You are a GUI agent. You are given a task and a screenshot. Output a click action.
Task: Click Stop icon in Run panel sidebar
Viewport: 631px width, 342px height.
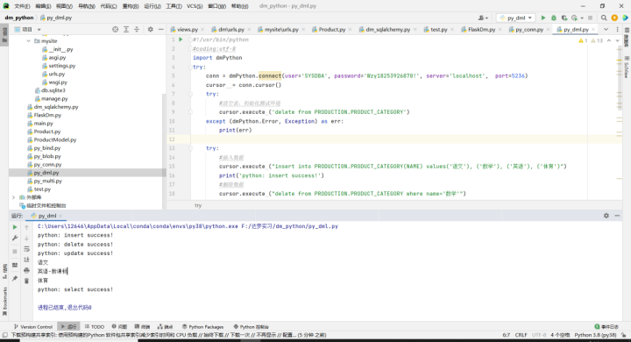tap(15, 252)
